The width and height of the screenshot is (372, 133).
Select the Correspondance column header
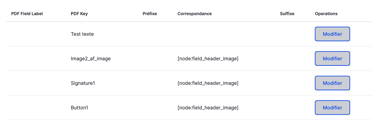click(195, 14)
